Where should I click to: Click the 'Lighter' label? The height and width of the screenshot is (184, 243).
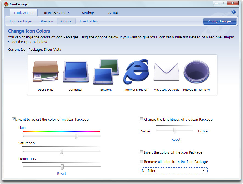pyautogui.click(x=204, y=131)
